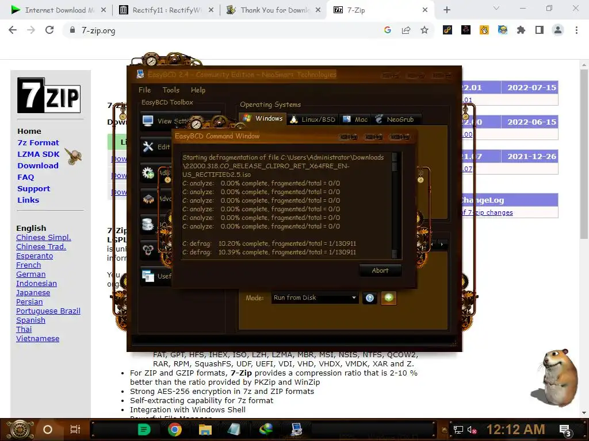Share this page icon in Chrome
The width and height of the screenshot is (589, 441).
click(x=406, y=30)
